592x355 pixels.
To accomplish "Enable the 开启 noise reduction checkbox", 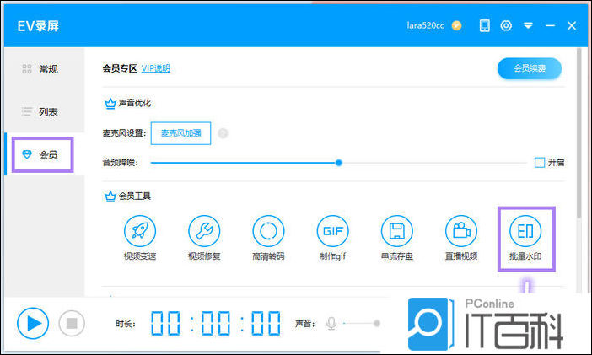I will pyautogui.click(x=540, y=163).
